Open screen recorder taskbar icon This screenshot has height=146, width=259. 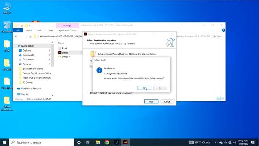116,142
